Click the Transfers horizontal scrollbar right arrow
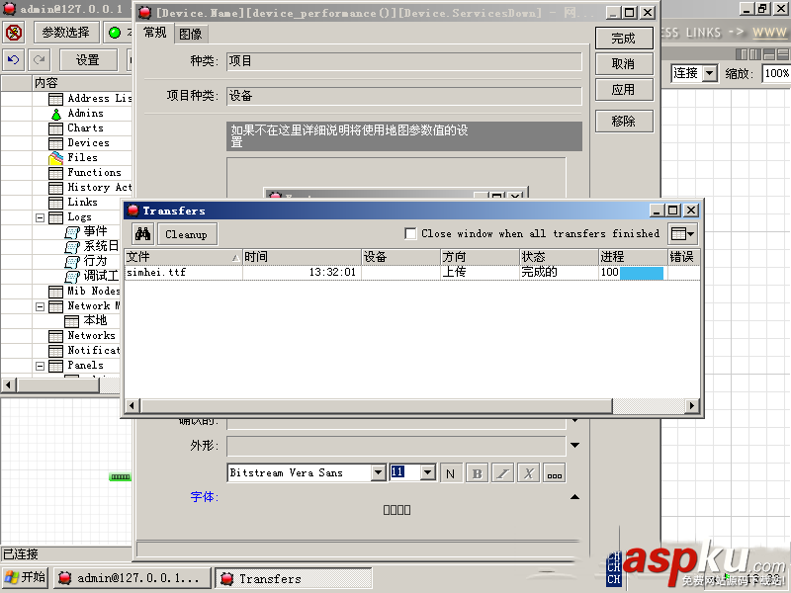The height and width of the screenshot is (593, 791). point(691,405)
